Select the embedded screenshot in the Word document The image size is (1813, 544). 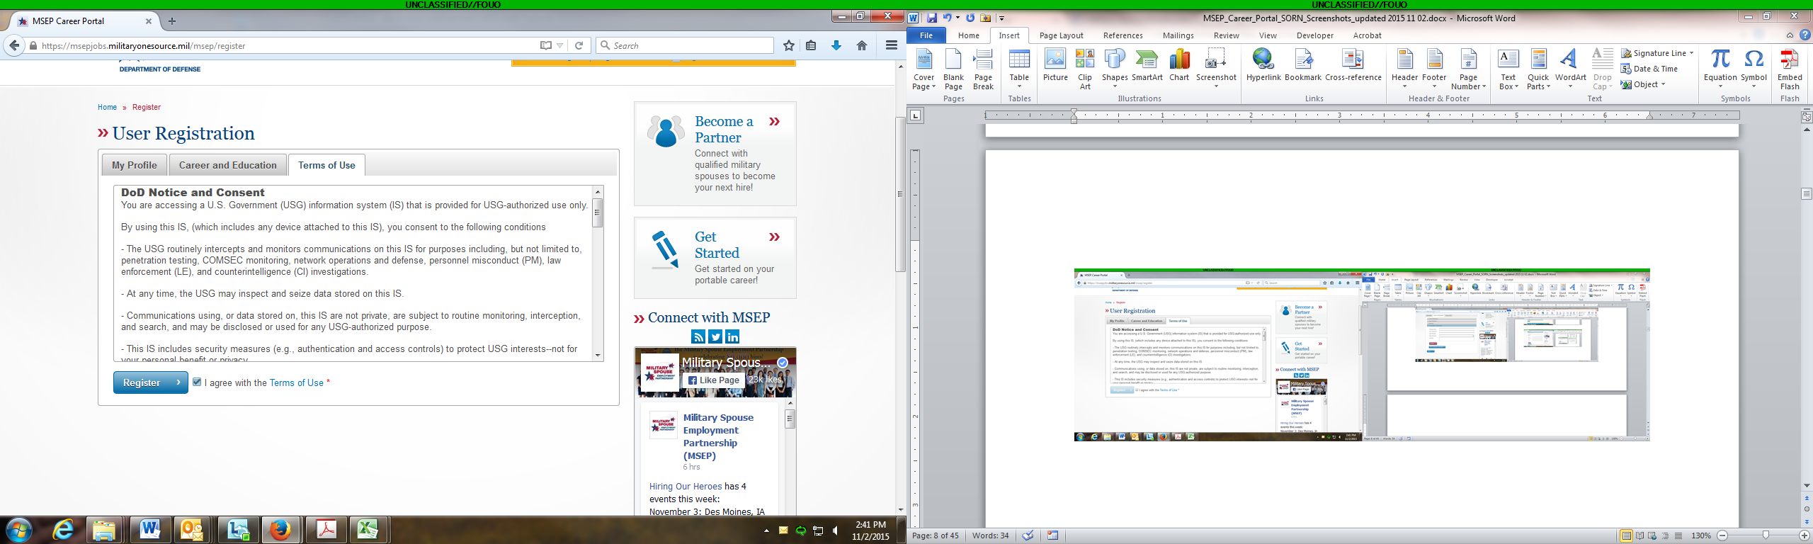[x=1362, y=355]
